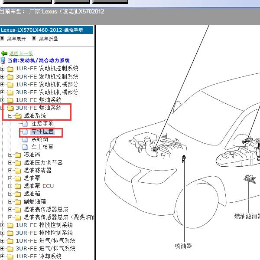
Task: Click 1UR-FE 排放控制系统 folder icon
Action: coord(10,225)
